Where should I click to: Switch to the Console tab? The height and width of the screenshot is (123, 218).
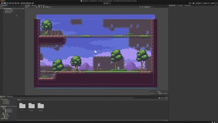click(x=10, y=96)
